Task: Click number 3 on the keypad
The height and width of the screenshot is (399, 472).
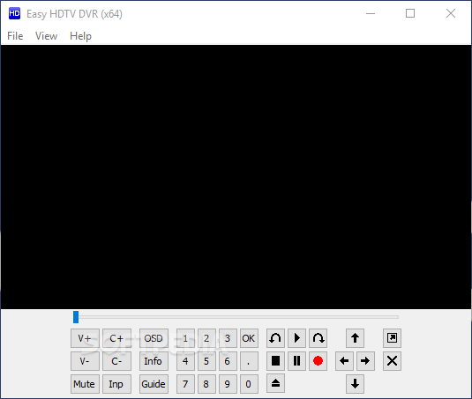Action: point(228,338)
